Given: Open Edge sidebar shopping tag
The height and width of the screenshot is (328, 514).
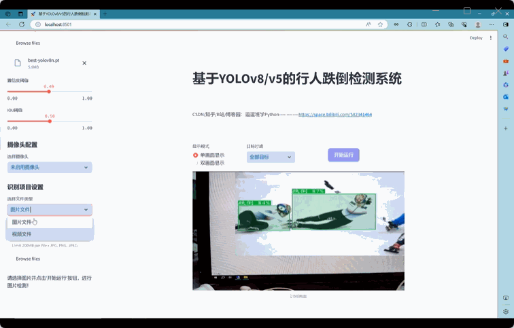Looking at the screenshot, I should (x=505, y=49).
